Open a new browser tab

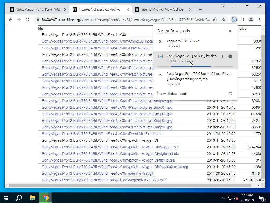pyautogui.click(x=200, y=10)
